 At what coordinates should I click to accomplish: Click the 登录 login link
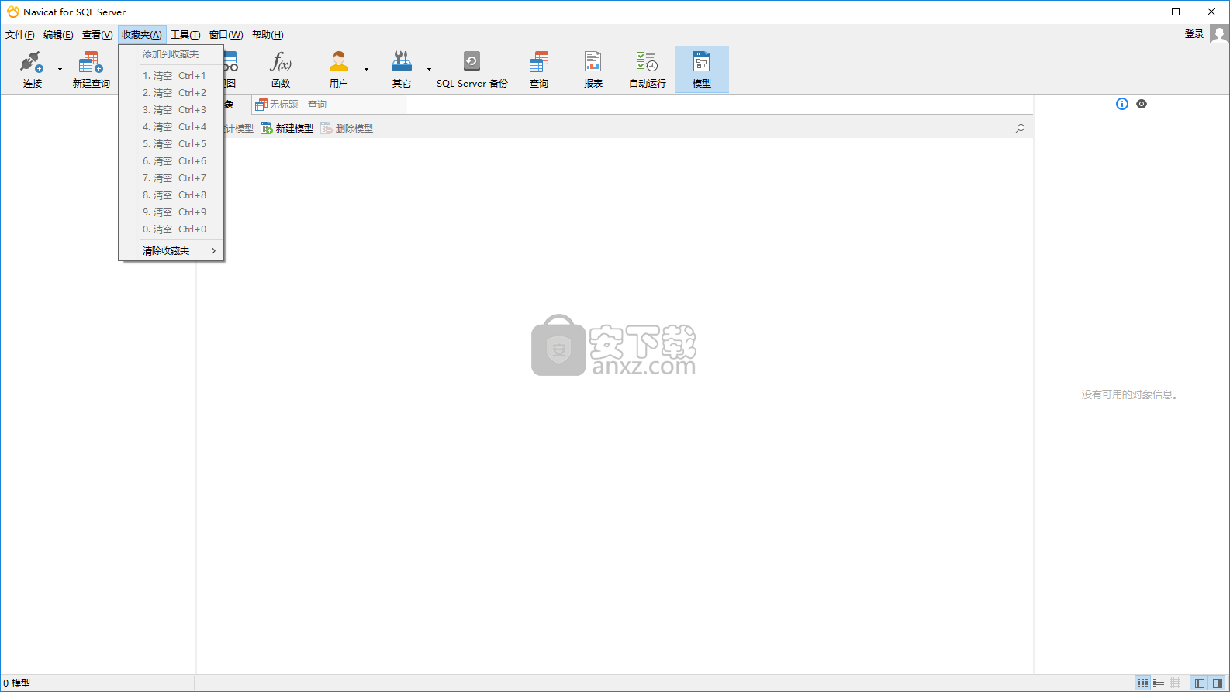(x=1194, y=34)
